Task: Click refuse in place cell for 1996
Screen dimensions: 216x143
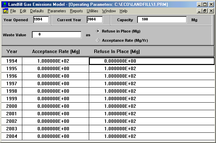Action: 152,76
